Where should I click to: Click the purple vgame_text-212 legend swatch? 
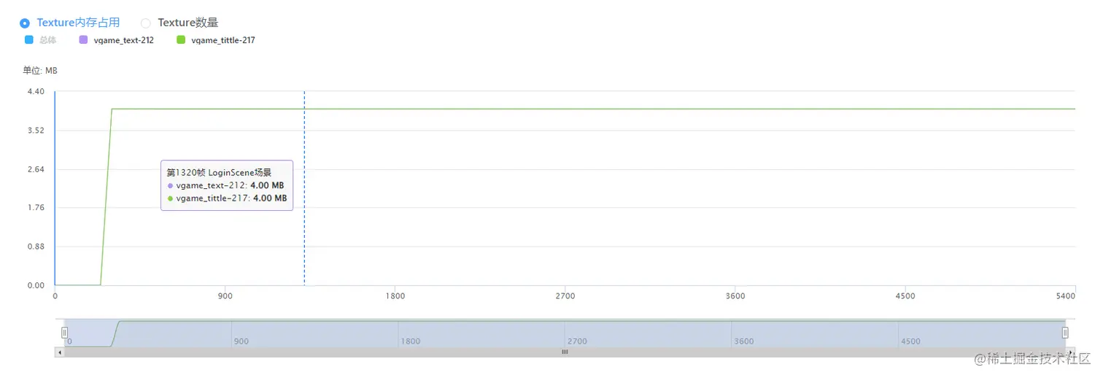pyautogui.click(x=83, y=40)
